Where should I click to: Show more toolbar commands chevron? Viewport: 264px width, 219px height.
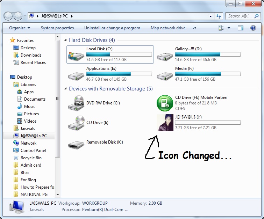coord(195,28)
